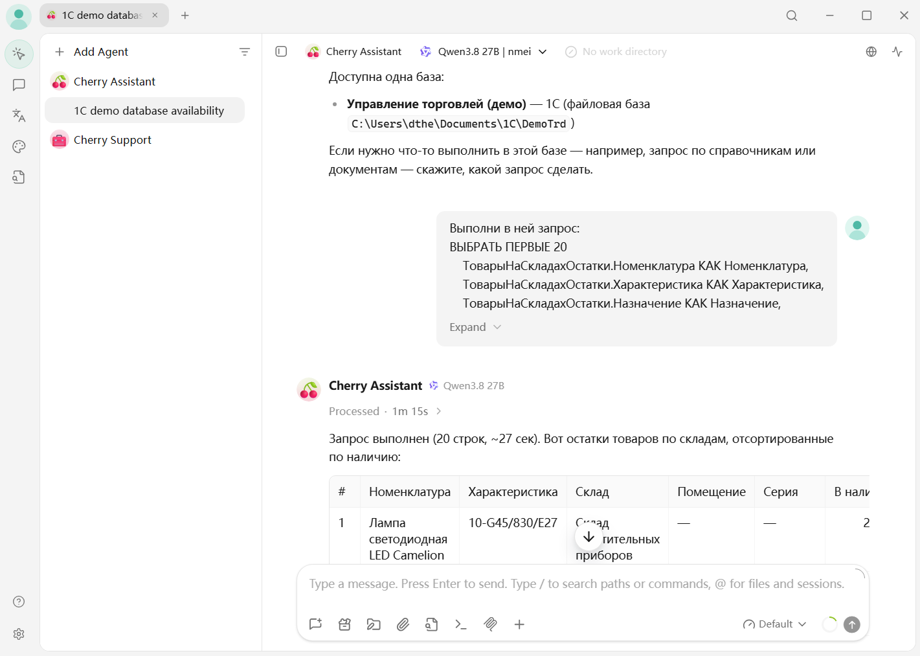Screen dimensions: 920x656
Task: Click the search icon in title bar
Action: coord(792,16)
